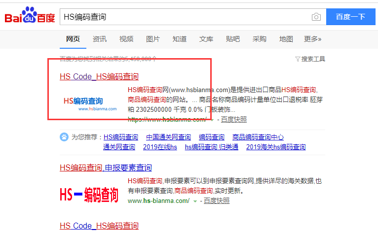Open www.hs-bianma.com/ URL link
This screenshot has width=378, height=232.
point(158,200)
